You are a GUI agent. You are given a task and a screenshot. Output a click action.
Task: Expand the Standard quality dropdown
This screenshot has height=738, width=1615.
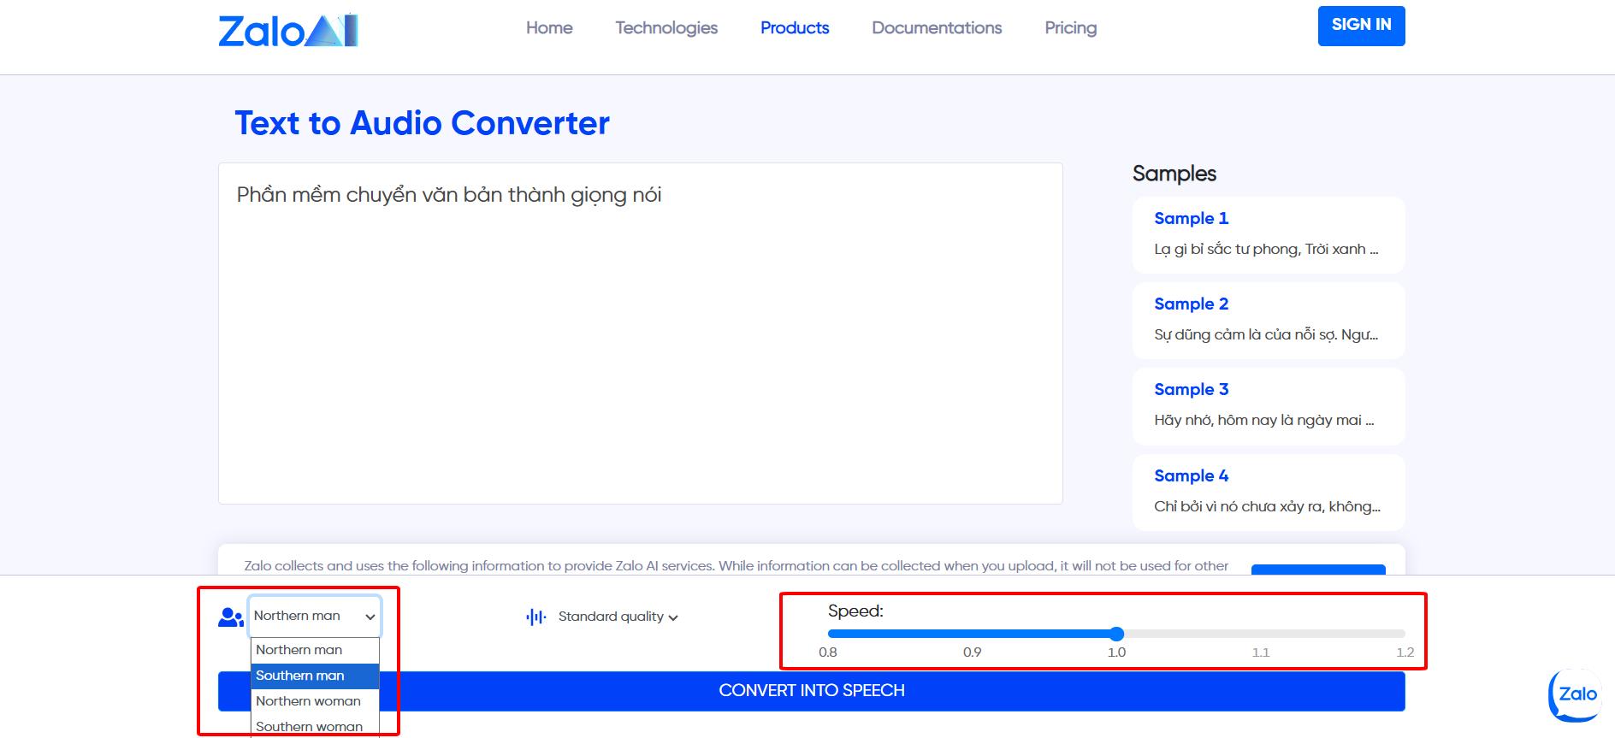pos(618,617)
